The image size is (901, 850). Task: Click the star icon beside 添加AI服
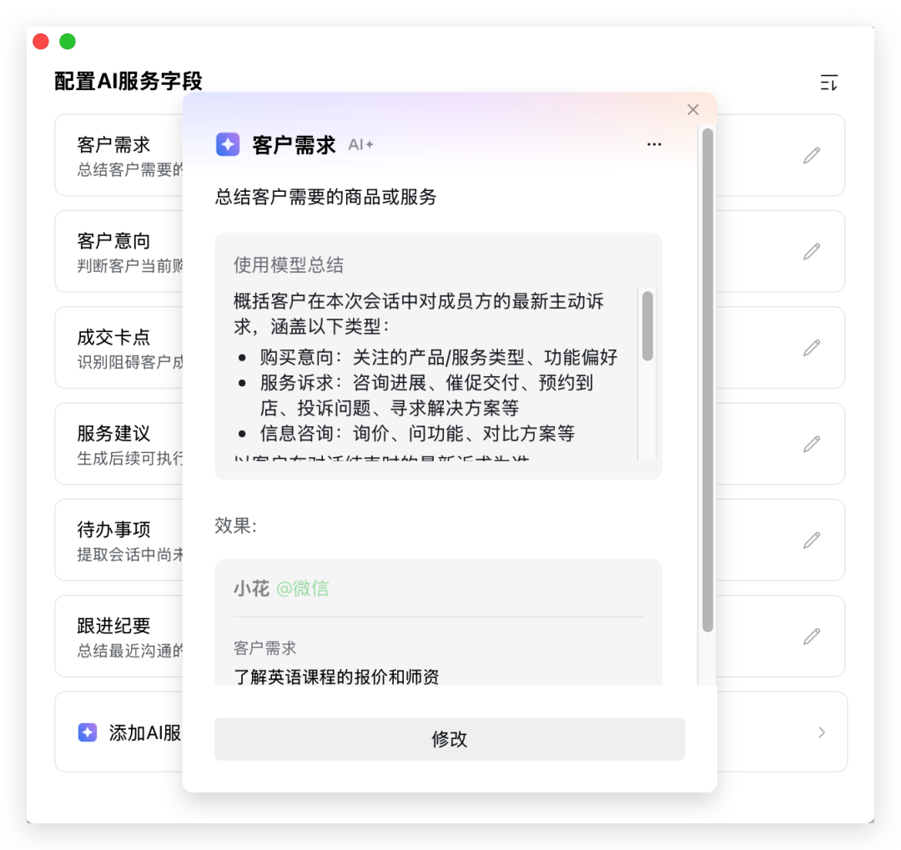[88, 732]
